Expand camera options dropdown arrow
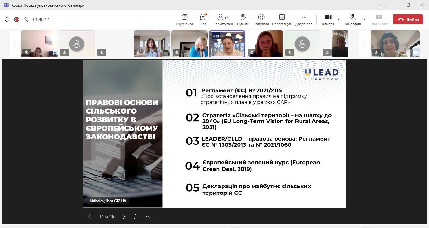This screenshot has height=228, width=429. [x=339, y=19]
